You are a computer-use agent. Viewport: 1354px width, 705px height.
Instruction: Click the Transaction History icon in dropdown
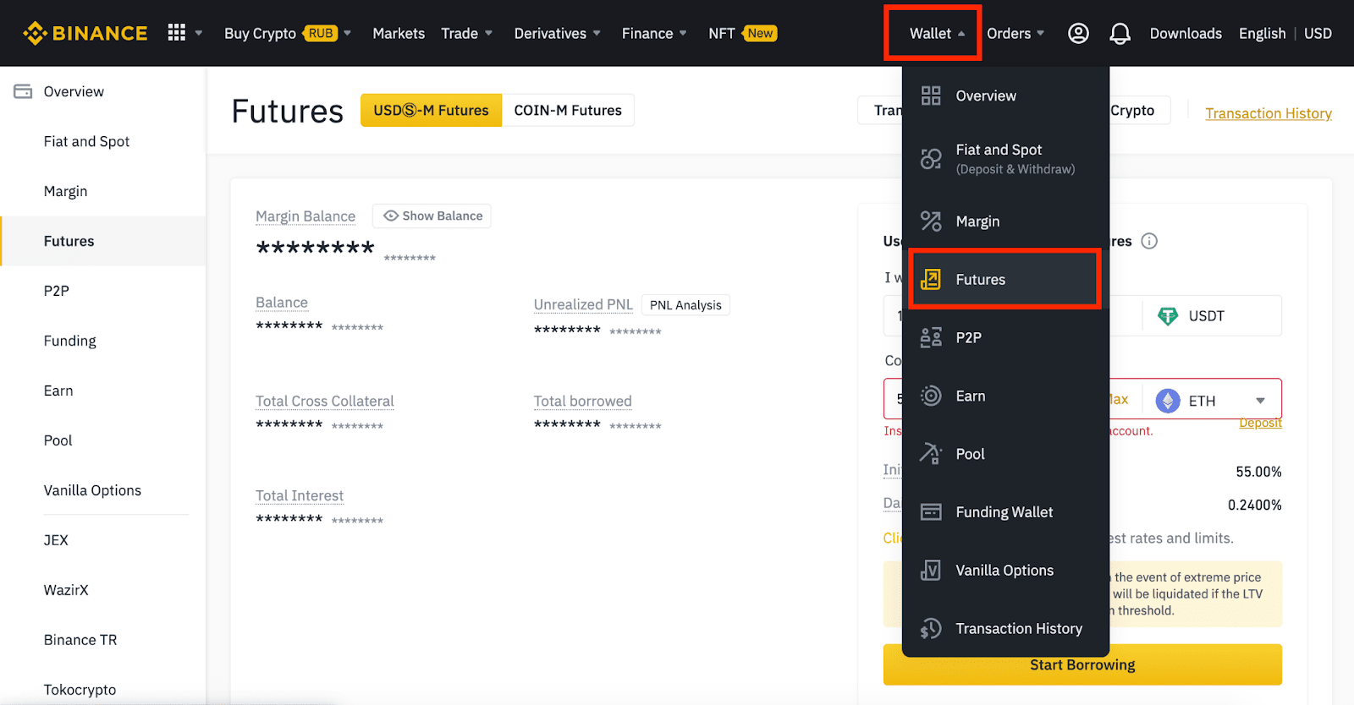[x=931, y=628]
